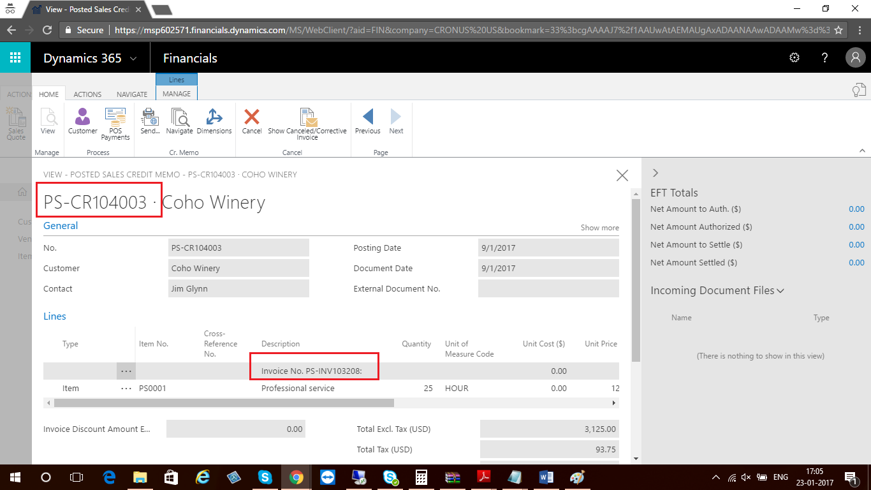
Task: Click the browser back arrow
Action: click(11, 29)
